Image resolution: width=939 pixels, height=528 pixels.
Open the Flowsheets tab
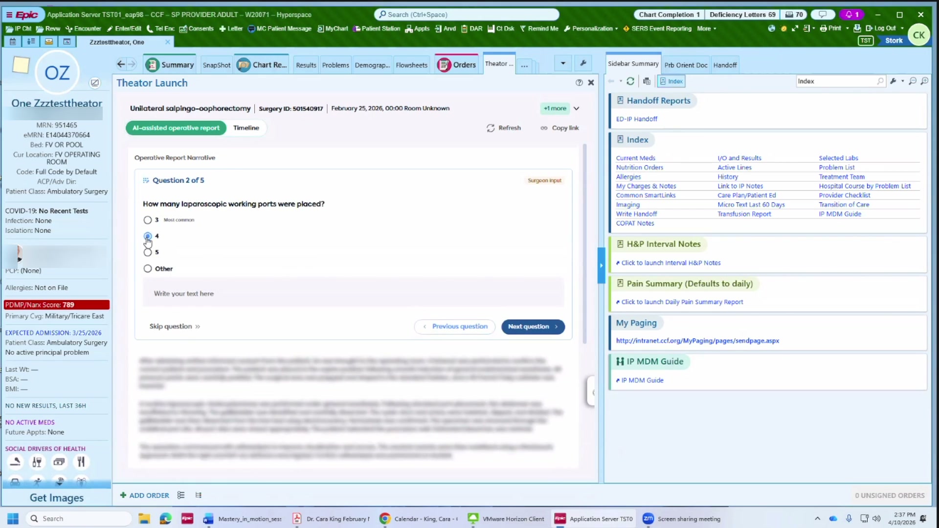coord(411,65)
